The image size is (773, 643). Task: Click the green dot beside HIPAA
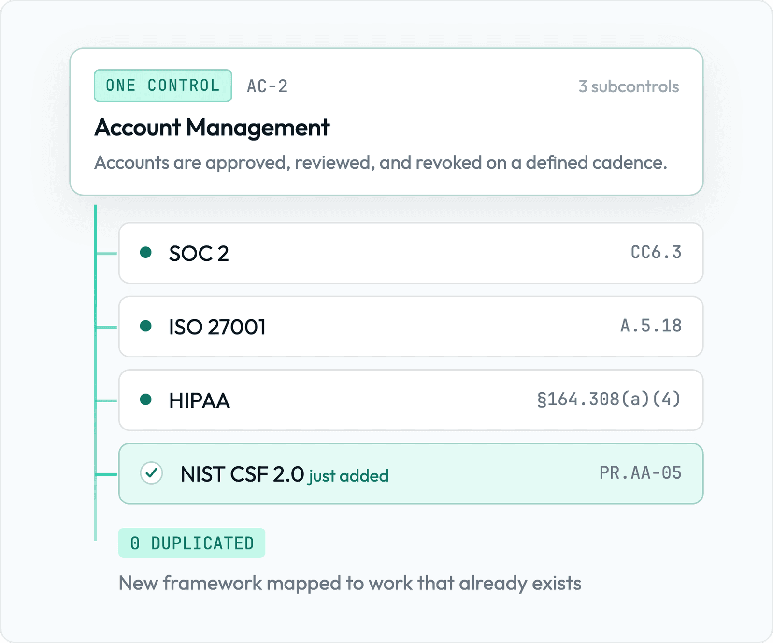tap(145, 400)
